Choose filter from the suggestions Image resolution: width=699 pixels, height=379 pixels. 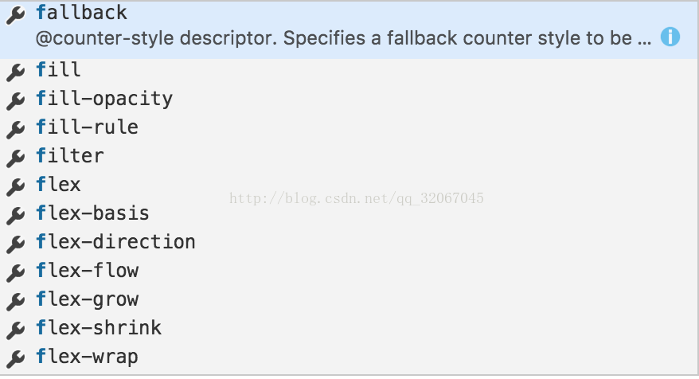click(x=349, y=156)
